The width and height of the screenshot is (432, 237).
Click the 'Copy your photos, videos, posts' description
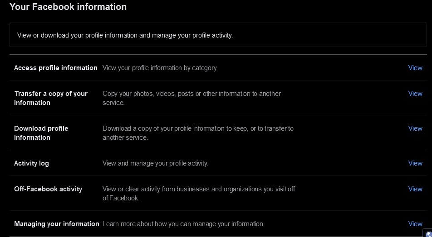click(192, 98)
